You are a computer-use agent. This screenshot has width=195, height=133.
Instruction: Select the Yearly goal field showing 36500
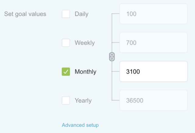pyautogui.click(x=153, y=100)
